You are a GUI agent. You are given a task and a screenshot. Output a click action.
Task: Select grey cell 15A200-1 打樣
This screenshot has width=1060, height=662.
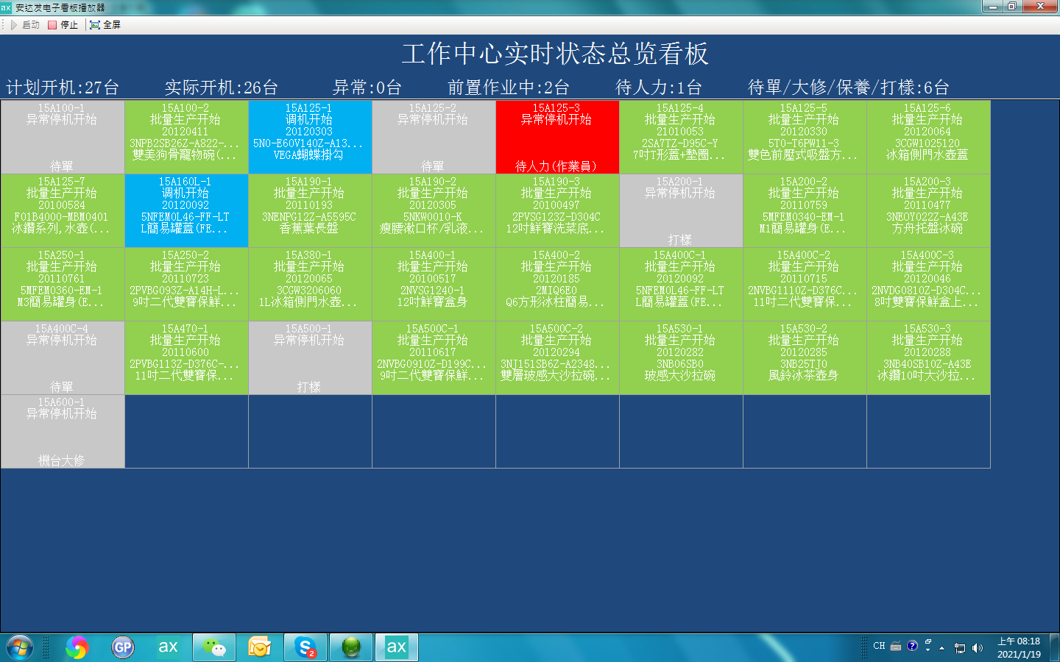pyautogui.click(x=681, y=210)
